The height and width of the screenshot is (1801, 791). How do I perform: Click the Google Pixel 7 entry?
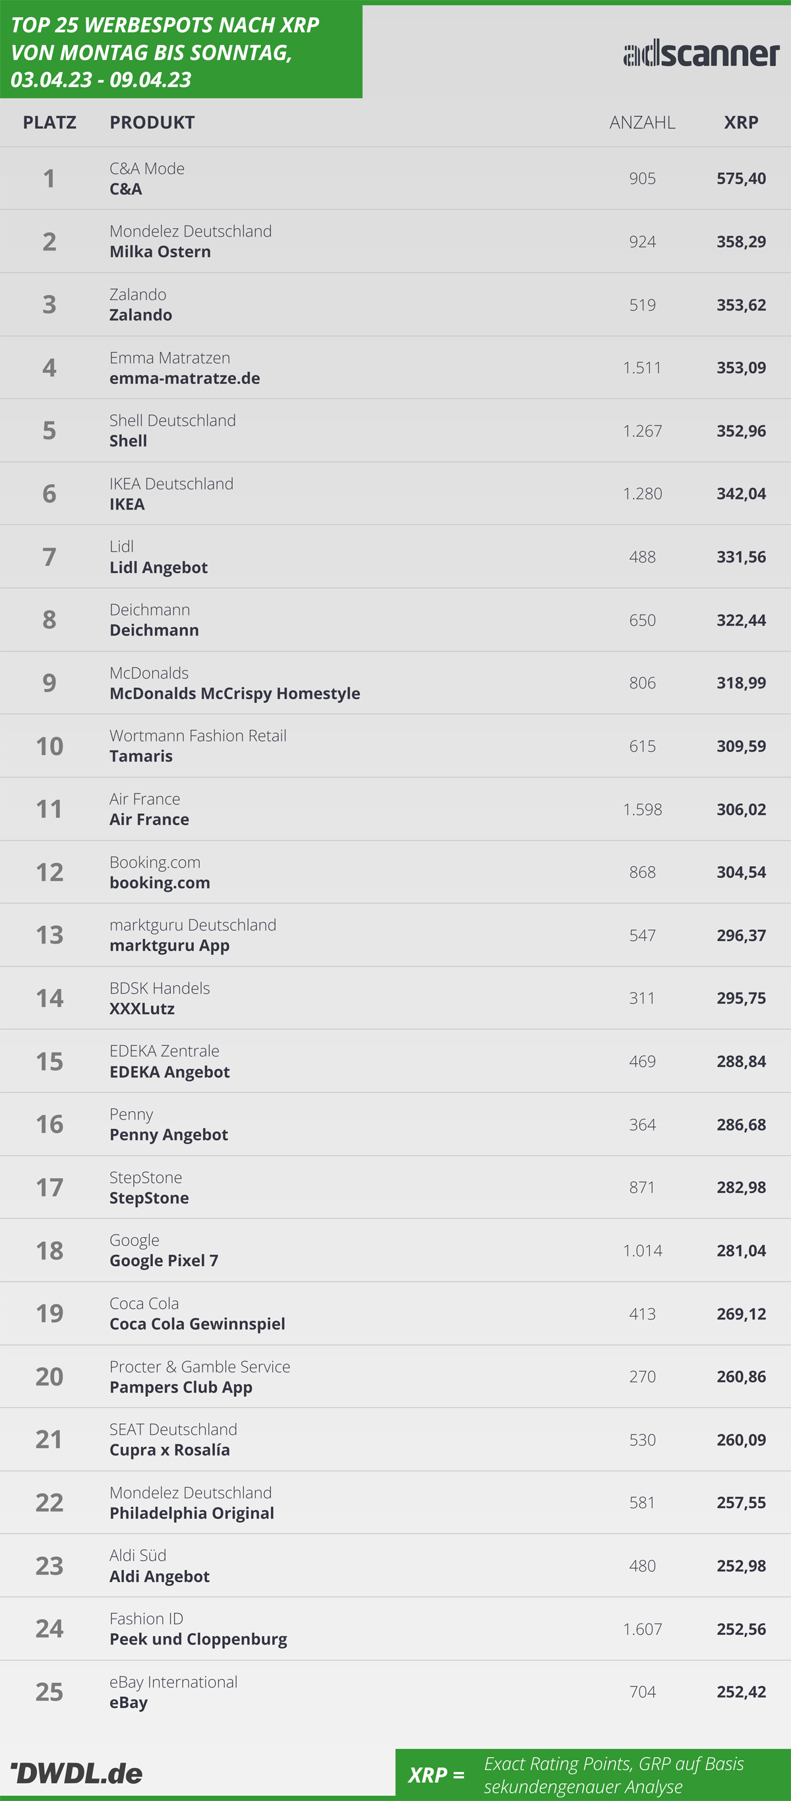coord(163,1260)
